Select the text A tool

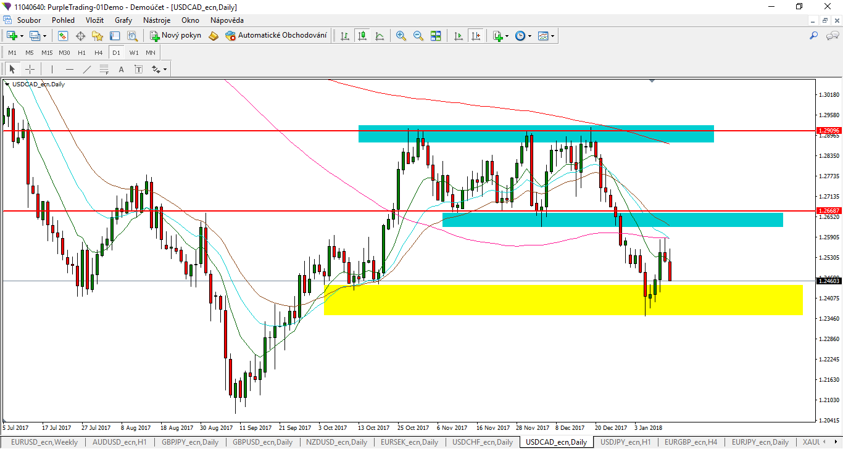[x=121, y=69]
